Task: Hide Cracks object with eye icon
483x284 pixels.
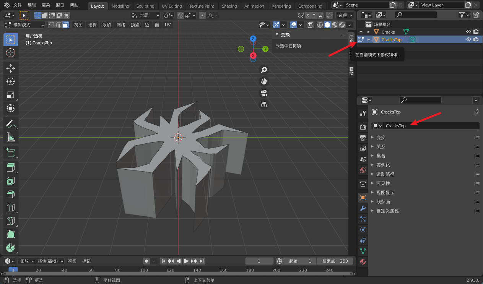Action: [x=468, y=32]
